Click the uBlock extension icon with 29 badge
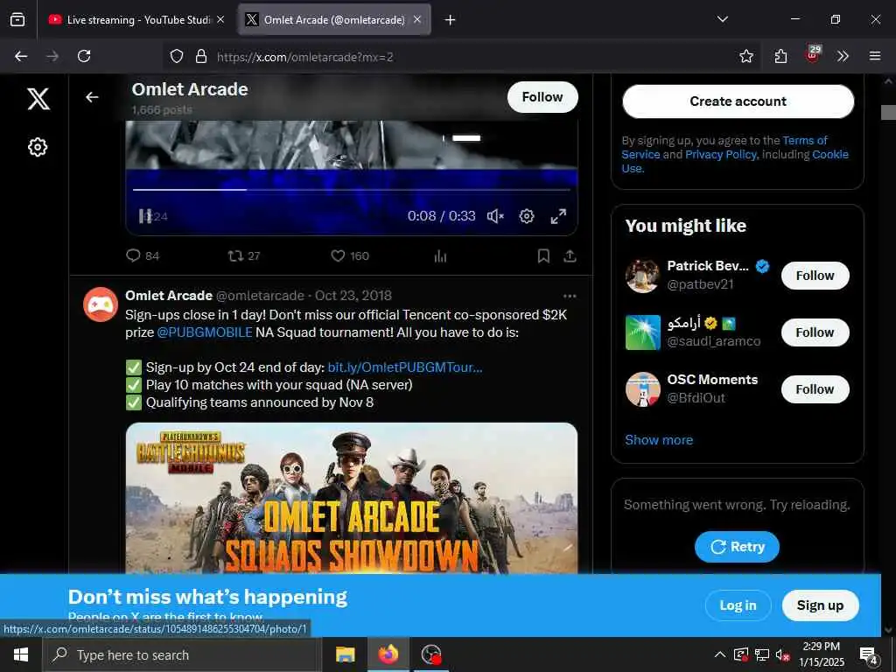This screenshot has height=672, width=896. [813, 55]
